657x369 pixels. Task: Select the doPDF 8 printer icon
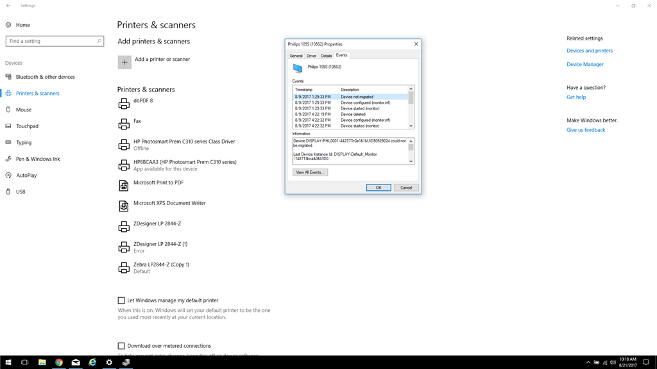pos(124,104)
